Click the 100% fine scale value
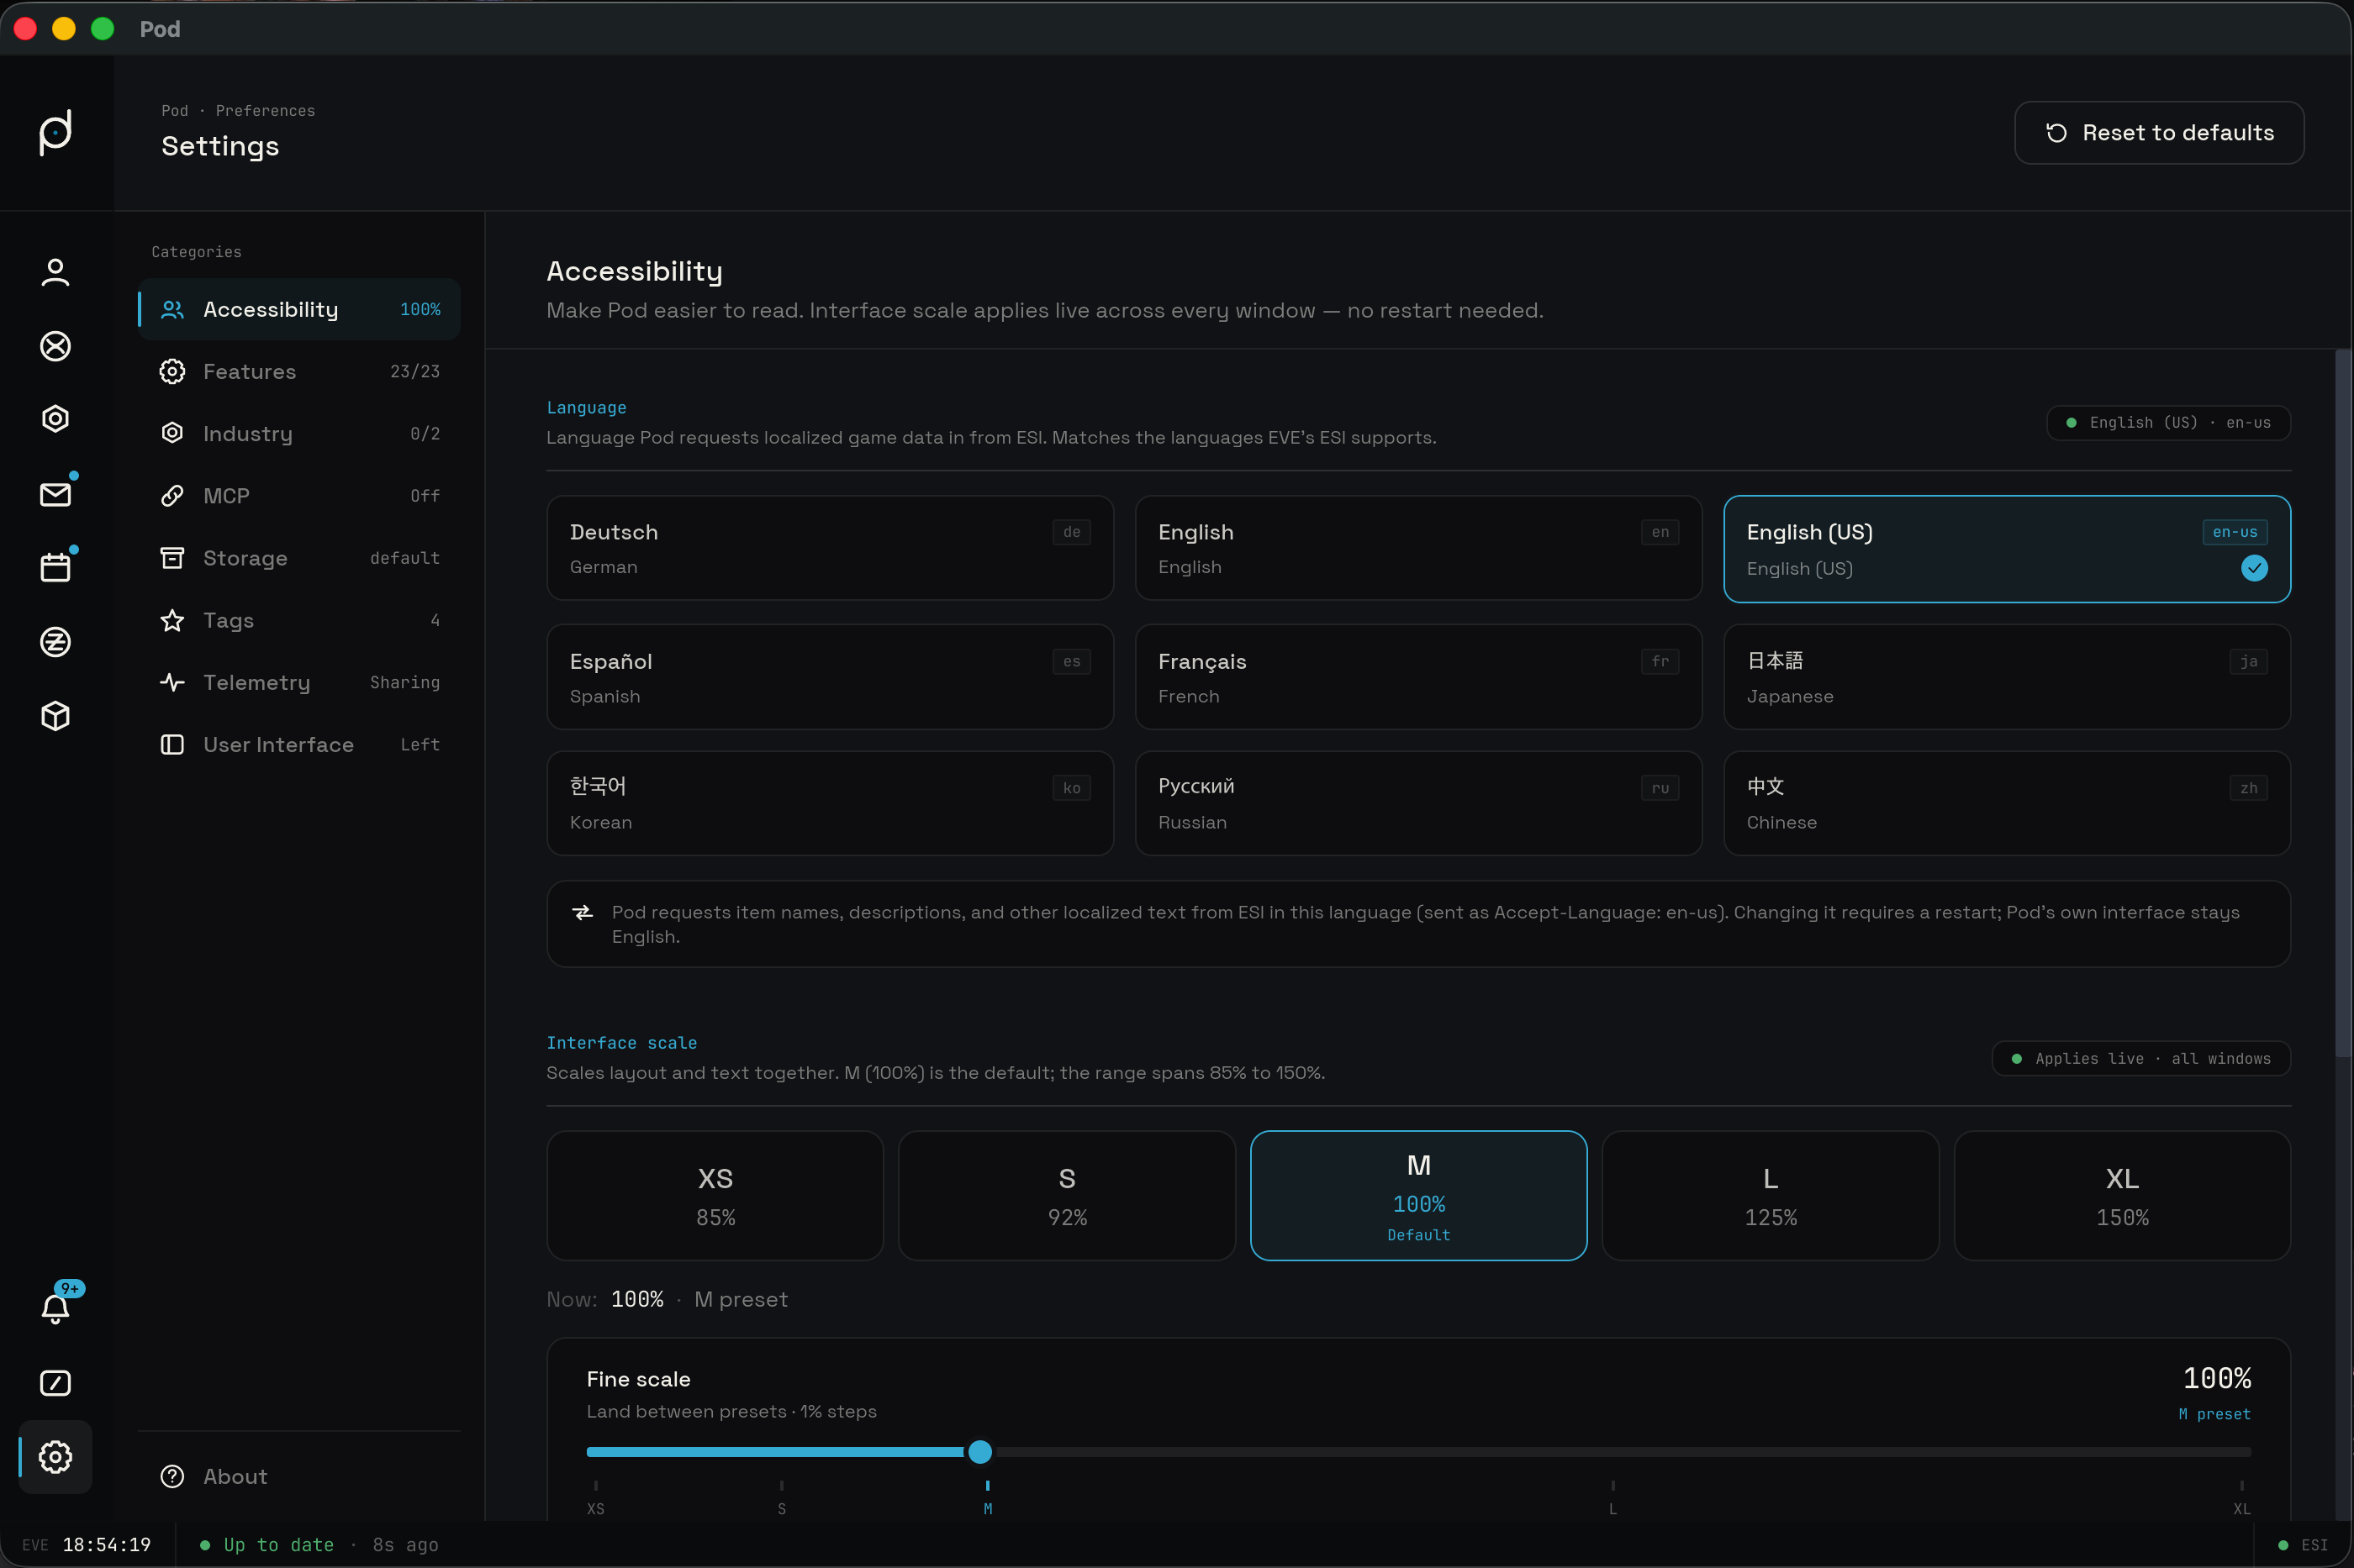The image size is (2354, 1568). [2217, 1379]
